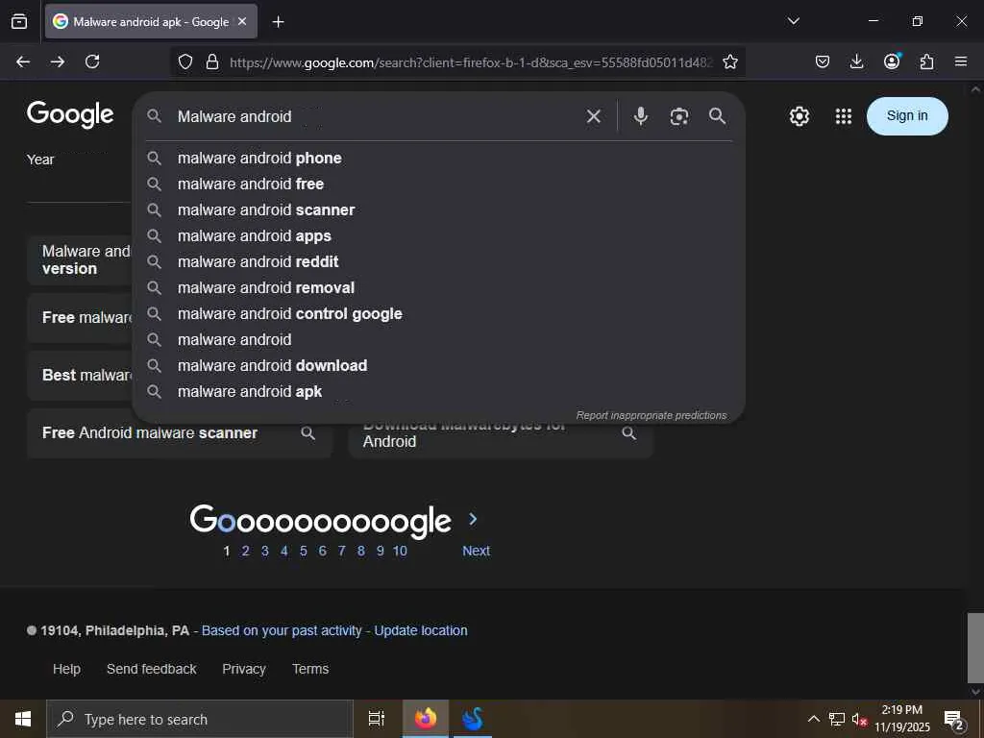The height and width of the screenshot is (738, 984).
Task: Click Report inappropriate predictions link
Action: point(652,415)
